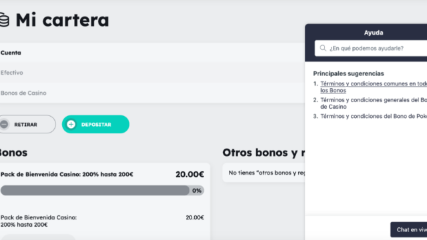The image size is (427, 240).
Task: Click the 20.00€ bonus amount
Action: pos(189,174)
